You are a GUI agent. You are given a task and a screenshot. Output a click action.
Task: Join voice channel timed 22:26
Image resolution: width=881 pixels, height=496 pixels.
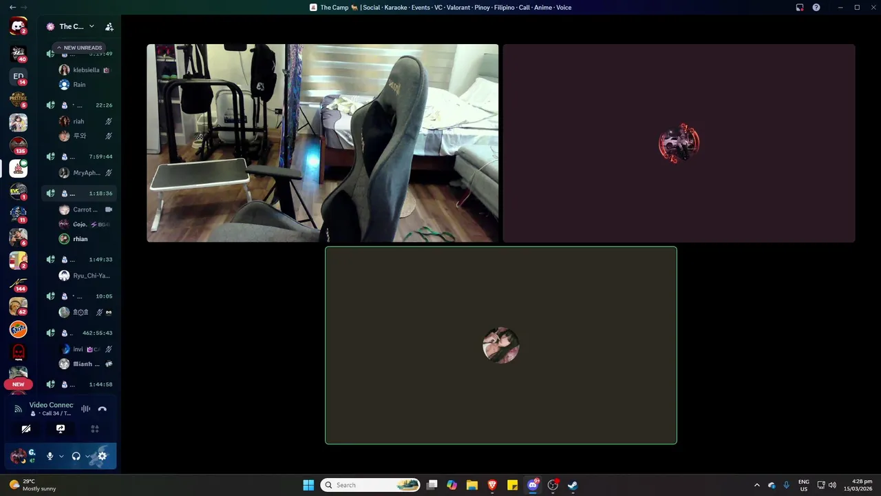click(x=79, y=105)
